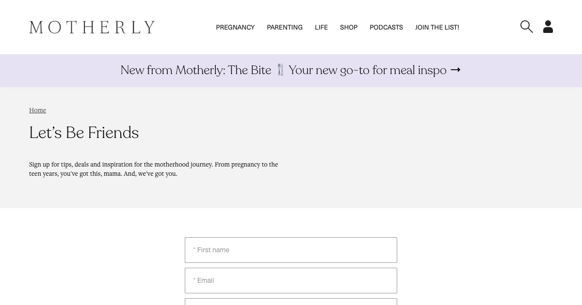Click the Let's Be Friends page heading

84,132
